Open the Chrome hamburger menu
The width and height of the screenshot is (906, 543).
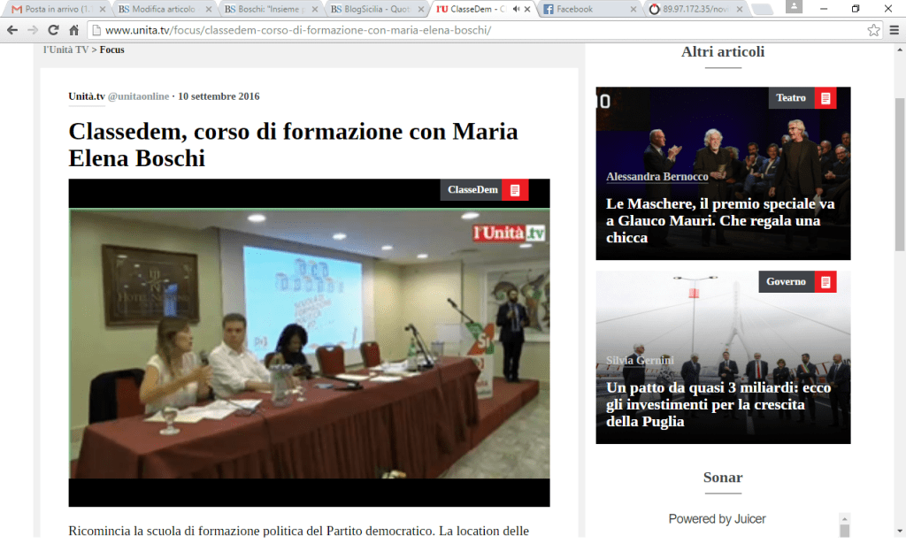[x=894, y=30]
